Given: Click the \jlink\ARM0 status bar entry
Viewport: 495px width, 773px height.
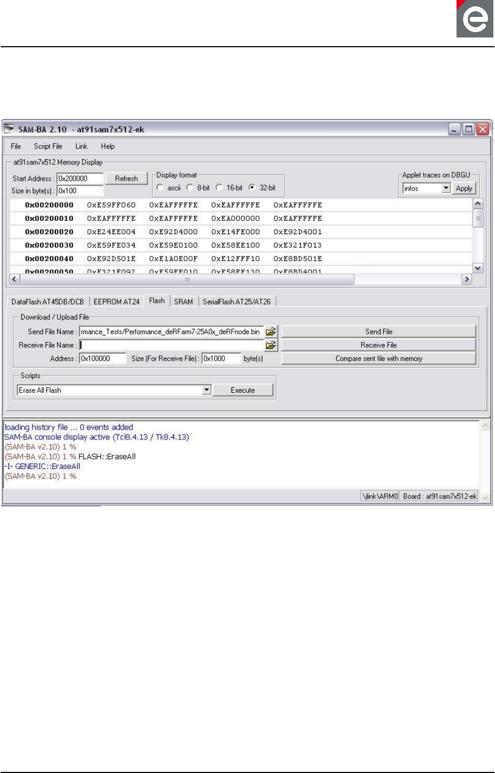Looking at the screenshot, I should (x=380, y=496).
